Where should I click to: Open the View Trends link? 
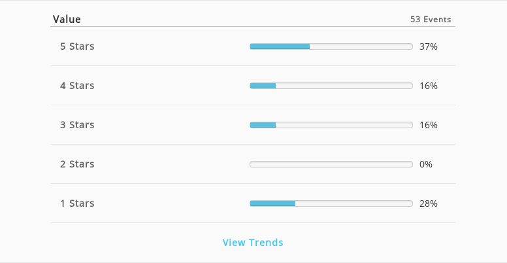253,242
